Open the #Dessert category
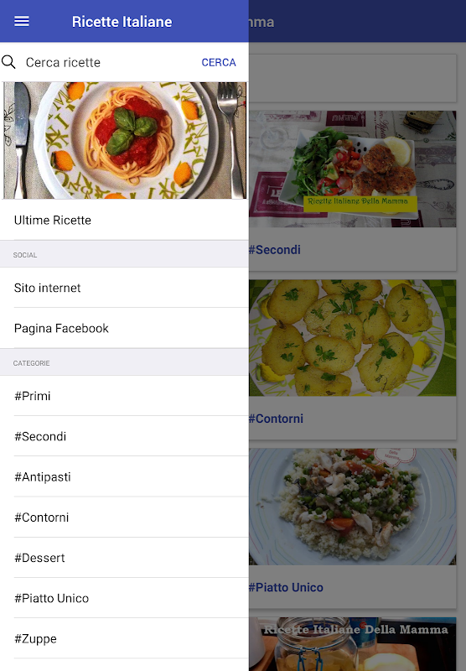466x671 pixels. point(124,558)
